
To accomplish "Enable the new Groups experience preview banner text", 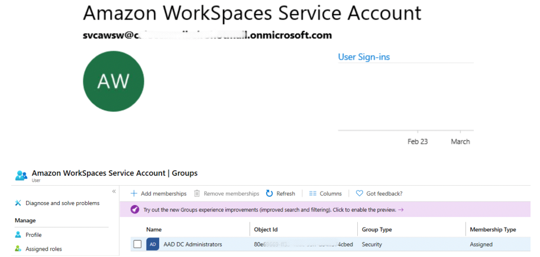I will (x=270, y=210).
